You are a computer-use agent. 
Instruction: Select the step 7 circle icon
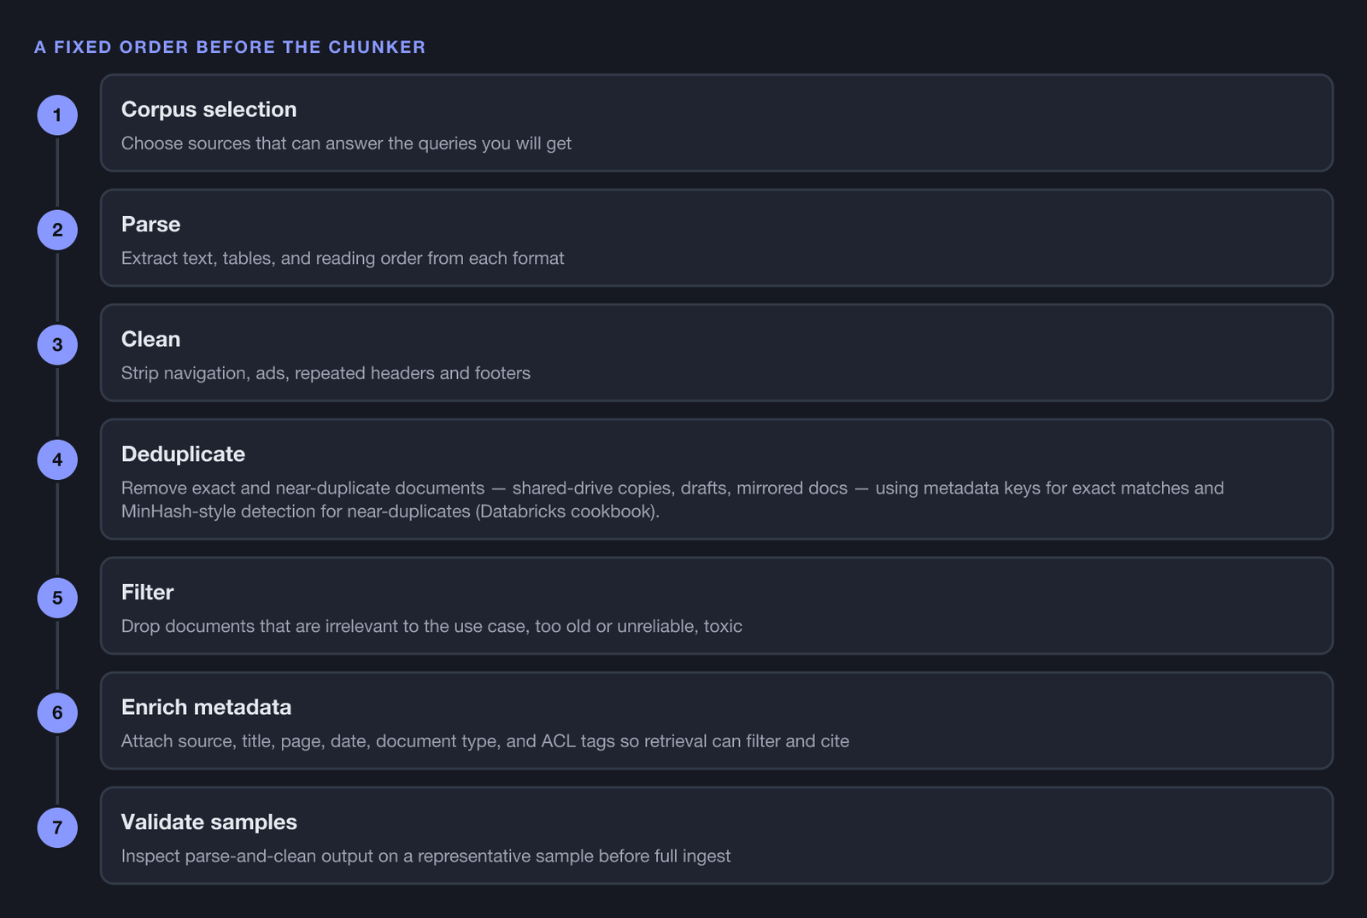pos(57,827)
